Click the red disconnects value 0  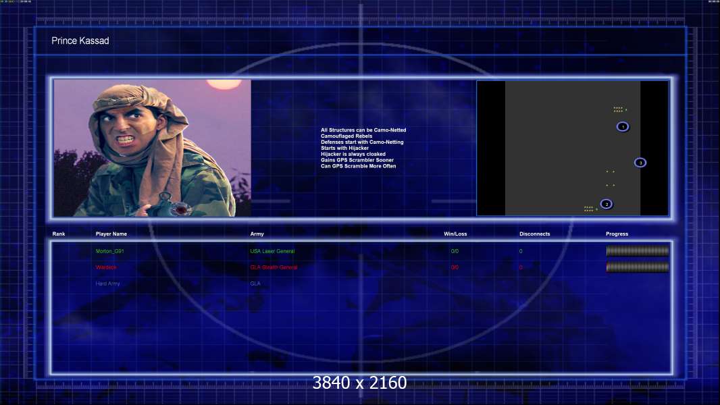click(521, 267)
